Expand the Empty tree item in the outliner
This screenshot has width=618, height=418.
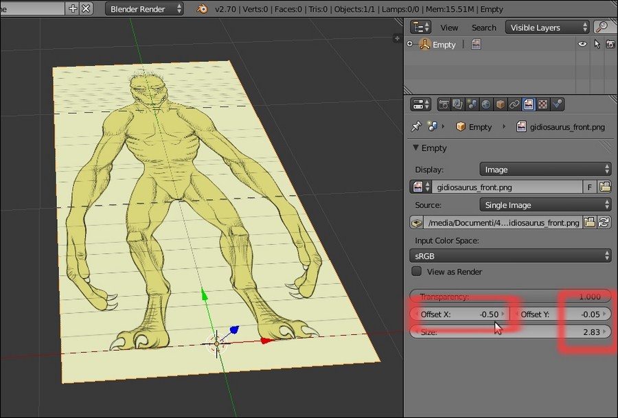click(410, 44)
